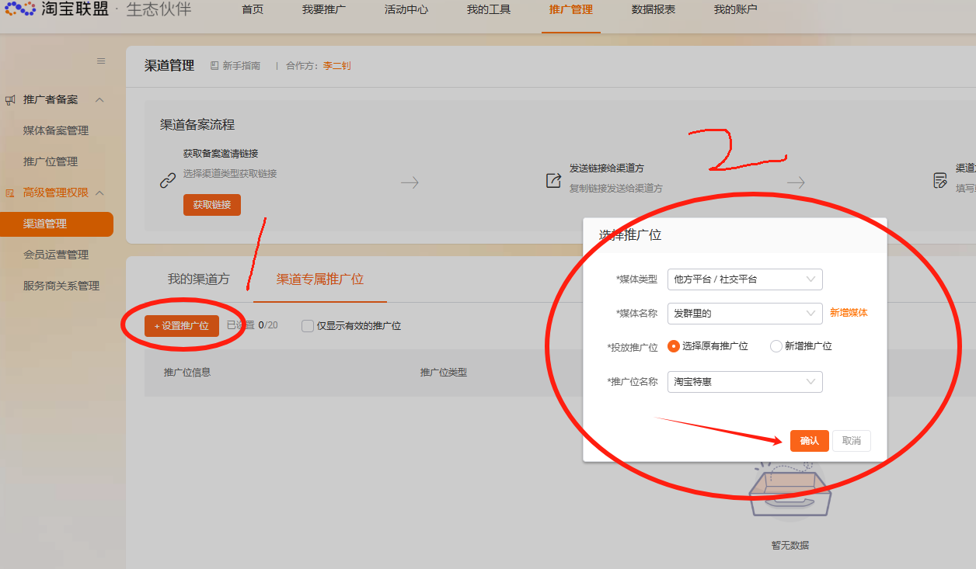Open 服务商关系管理 in the sidebar
Screen dimensions: 976x569
click(x=61, y=286)
